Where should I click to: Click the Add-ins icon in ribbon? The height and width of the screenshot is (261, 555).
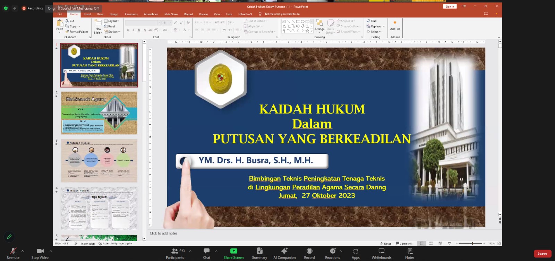tap(395, 23)
